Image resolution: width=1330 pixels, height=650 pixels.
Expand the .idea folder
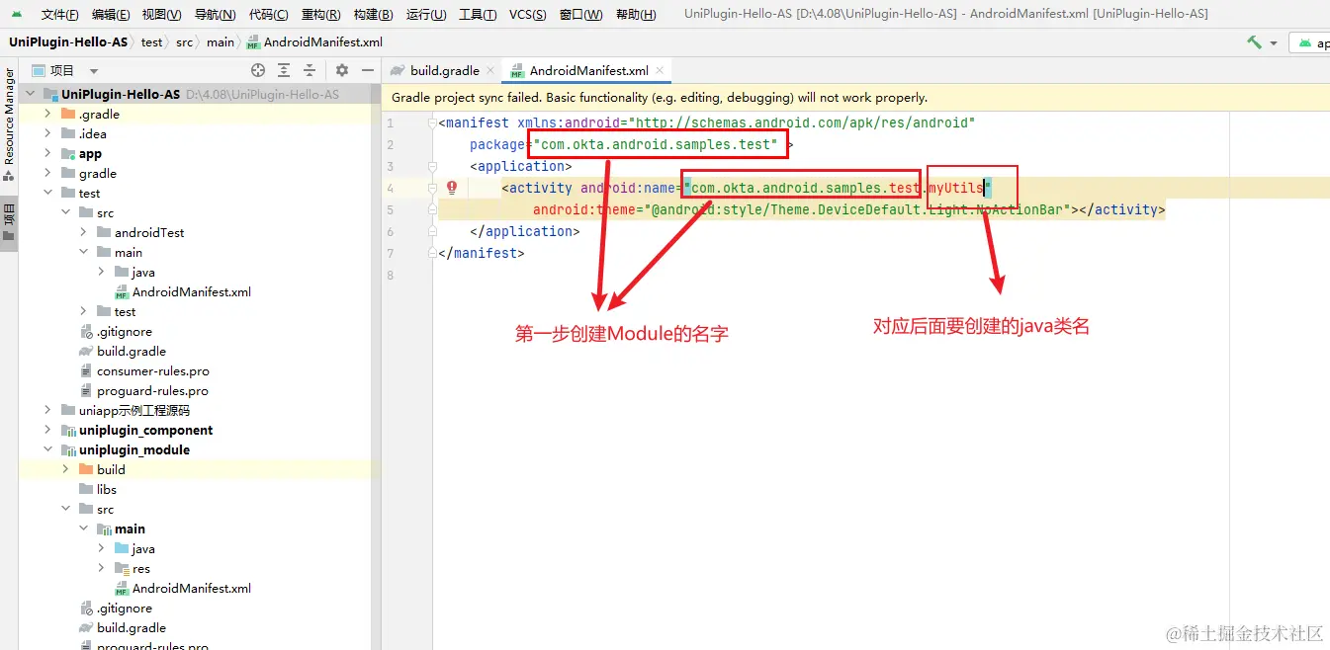pyautogui.click(x=48, y=133)
